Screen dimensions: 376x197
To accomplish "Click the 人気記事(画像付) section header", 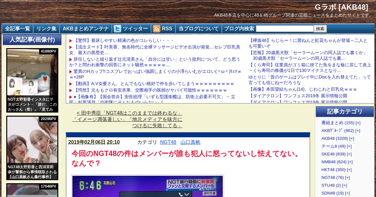I will click(32, 40).
